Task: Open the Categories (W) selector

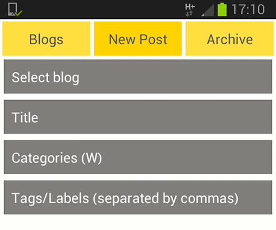Action: point(138,157)
